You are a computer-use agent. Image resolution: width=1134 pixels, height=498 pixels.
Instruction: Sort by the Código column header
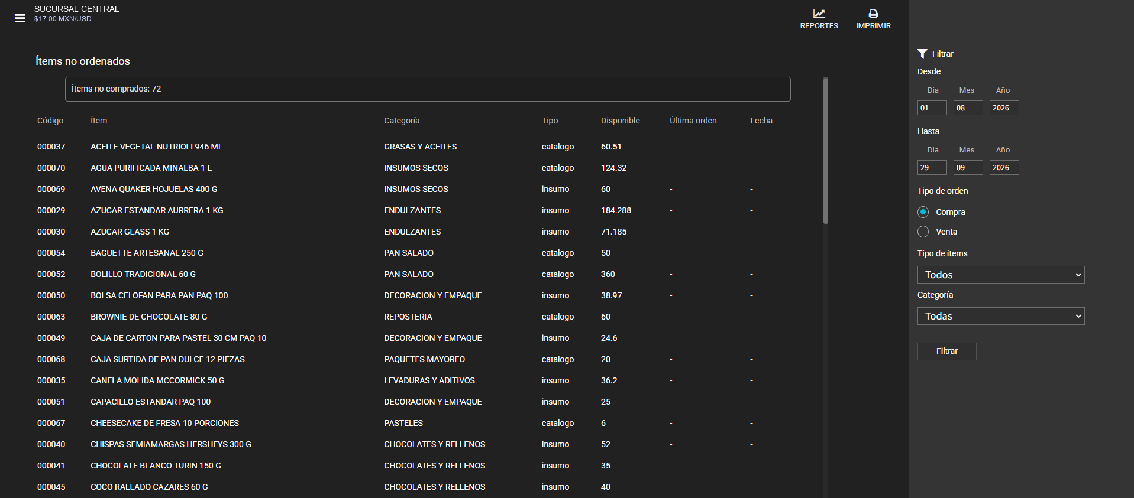pos(50,121)
